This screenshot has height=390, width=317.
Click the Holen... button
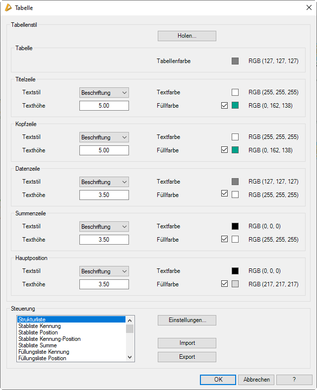point(187,36)
